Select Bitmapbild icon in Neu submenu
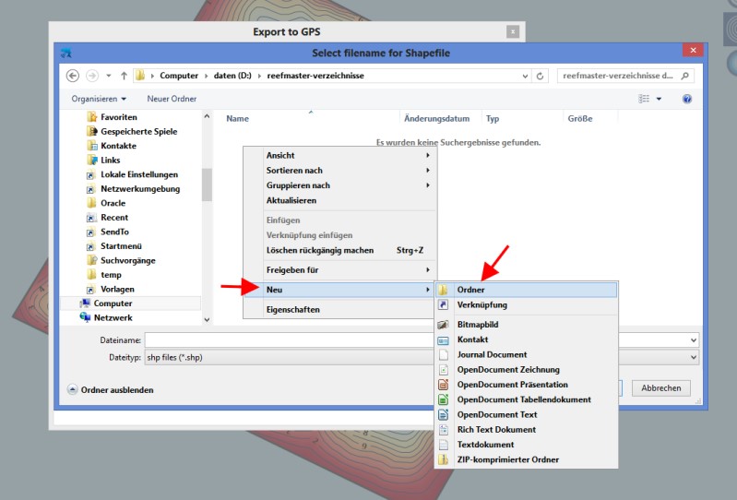Image resolution: width=737 pixels, height=500 pixels. [x=444, y=325]
